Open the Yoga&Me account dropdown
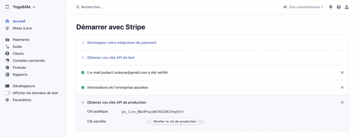357x137 pixels. [20, 7]
